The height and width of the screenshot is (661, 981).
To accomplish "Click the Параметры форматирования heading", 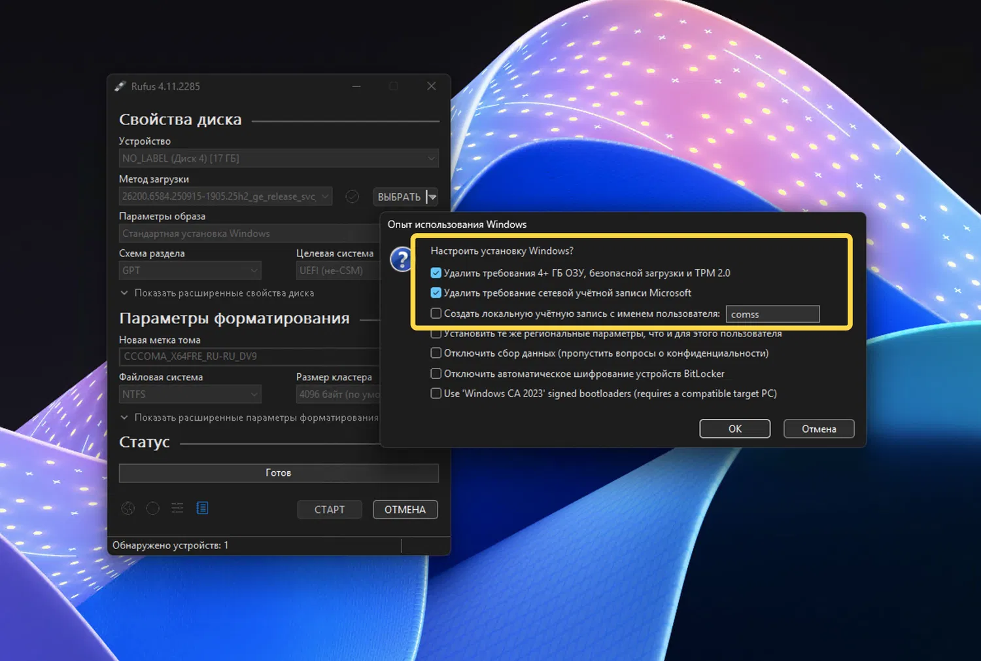I will coord(234,319).
